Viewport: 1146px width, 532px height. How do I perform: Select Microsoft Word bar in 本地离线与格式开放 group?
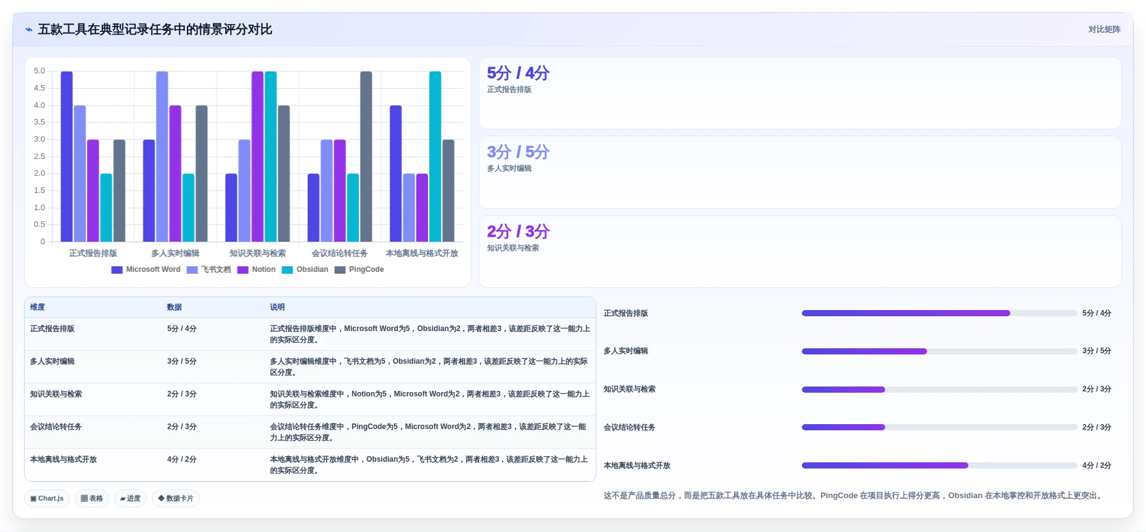[x=396, y=174]
